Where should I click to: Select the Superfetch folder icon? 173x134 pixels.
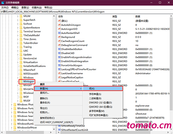click(x=21, y=20)
